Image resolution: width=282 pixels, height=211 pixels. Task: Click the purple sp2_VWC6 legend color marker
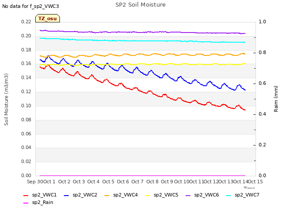pos(188,195)
